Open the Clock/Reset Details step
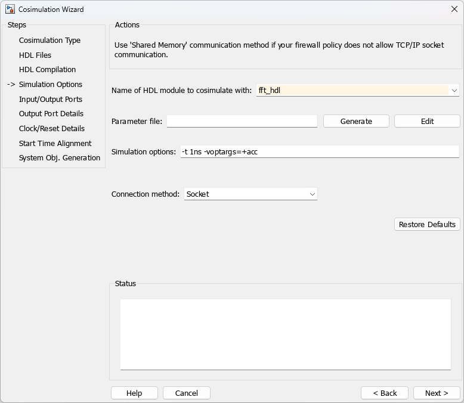Screen dimensions: 464x403 click(x=52, y=129)
